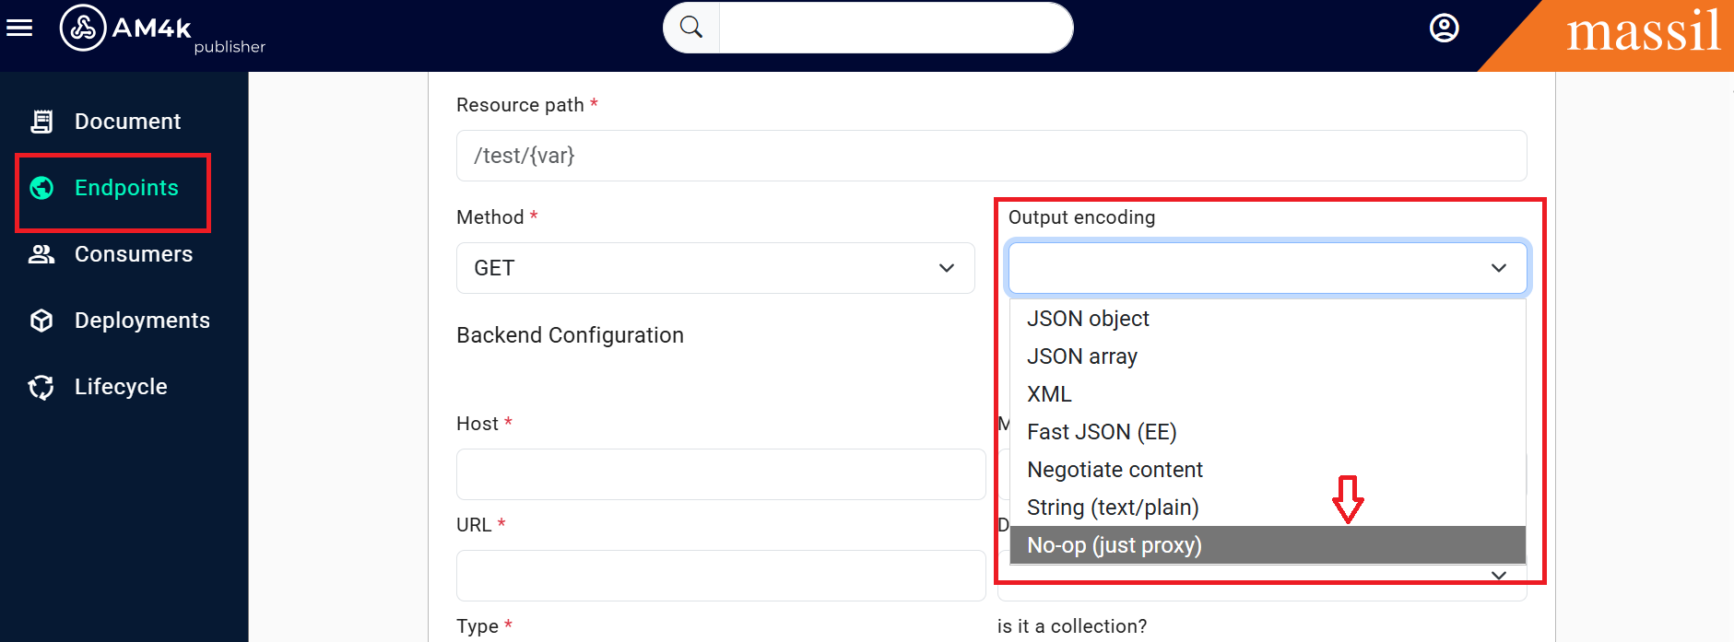The width and height of the screenshot is (1734, 642).
Task: Click the Resource path input field
Action: click(991, 156)
